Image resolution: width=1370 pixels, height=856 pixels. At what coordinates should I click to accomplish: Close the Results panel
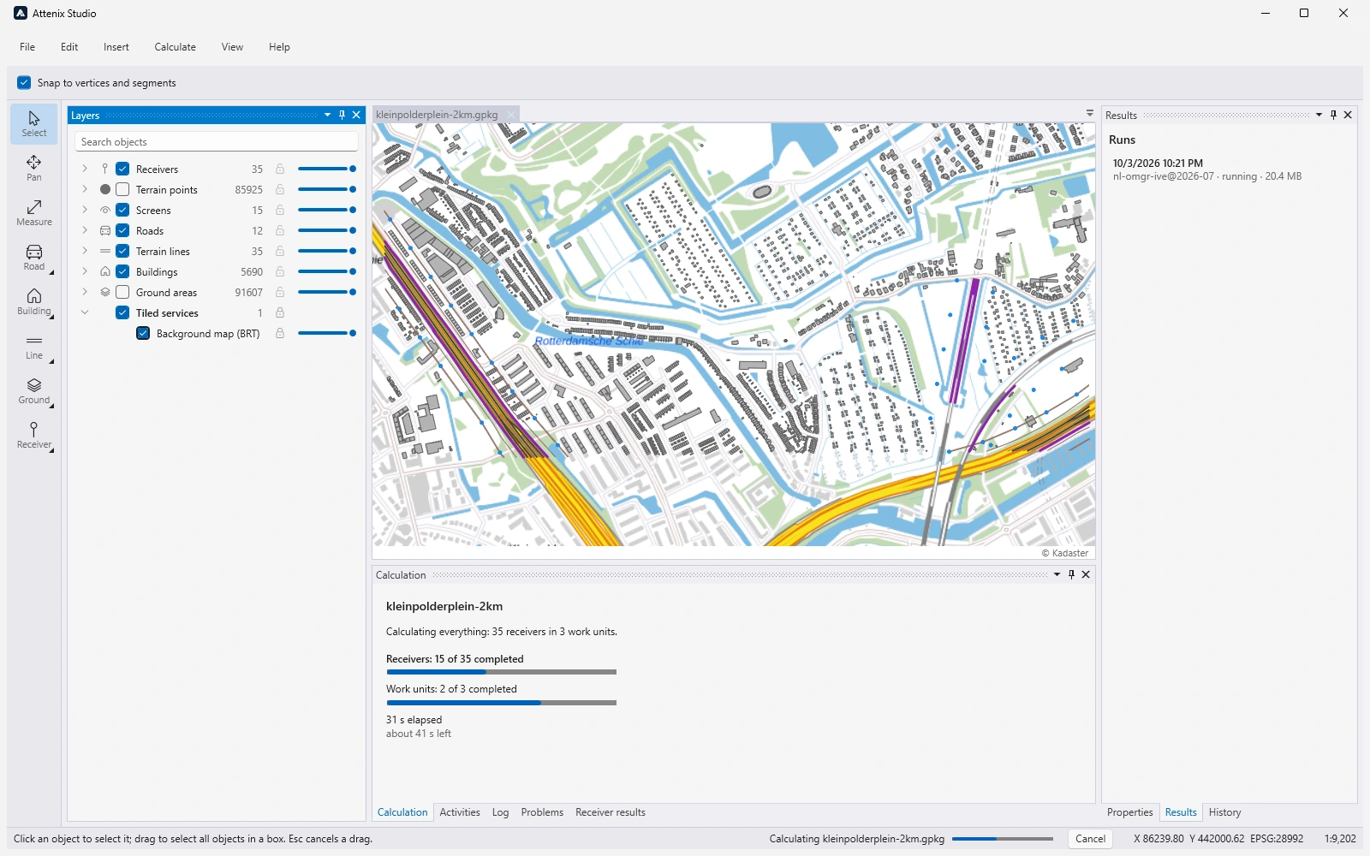1348,115
